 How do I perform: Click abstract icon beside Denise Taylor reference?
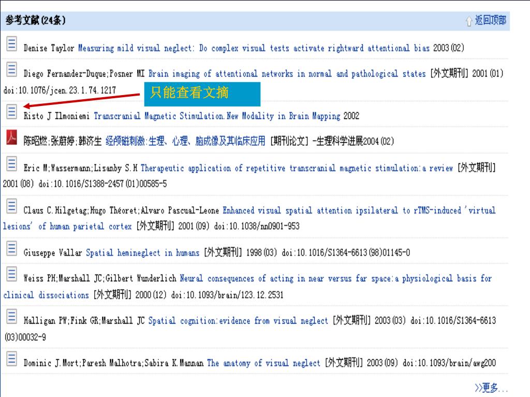pyautogui.click(x=12, y=43)
